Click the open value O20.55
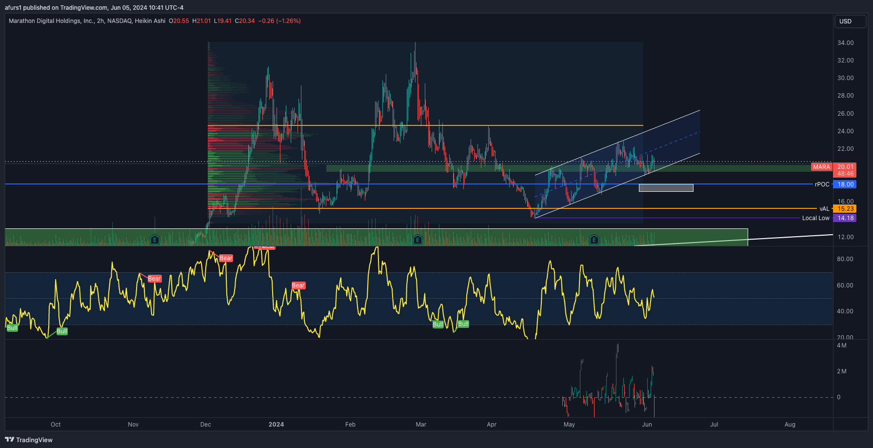The width and height of the screenshot is (873, 448). point(179,21)
